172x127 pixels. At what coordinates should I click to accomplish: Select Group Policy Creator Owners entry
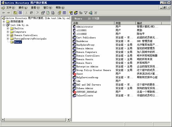pos(94,70)
